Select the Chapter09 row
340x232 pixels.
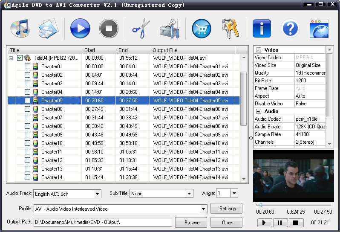pos(124,135)
